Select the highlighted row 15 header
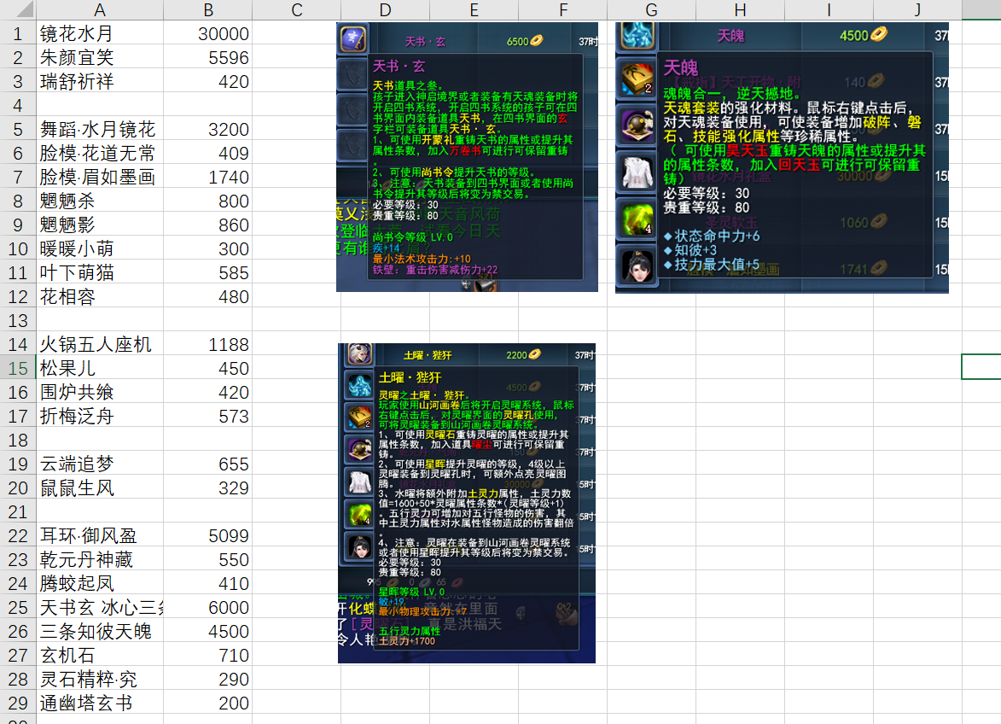1001x724 pixels. (x=18, y=368)
